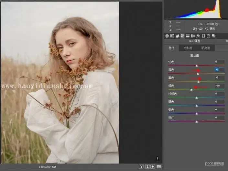Click the 洋红 label

pyautogui.click(x=171, y=118)
